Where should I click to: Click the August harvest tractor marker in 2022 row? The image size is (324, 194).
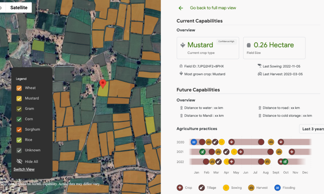[x=267, y=162]
